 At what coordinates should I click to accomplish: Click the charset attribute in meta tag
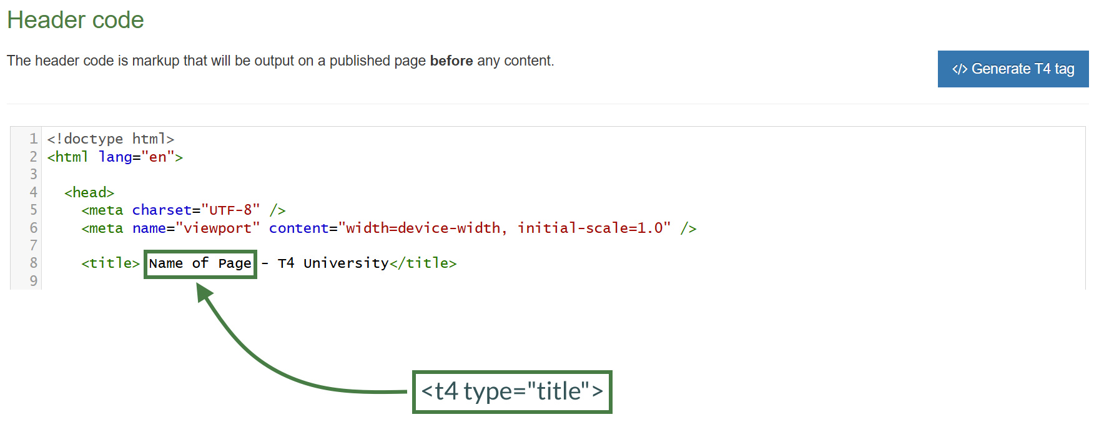click(162, 210)
